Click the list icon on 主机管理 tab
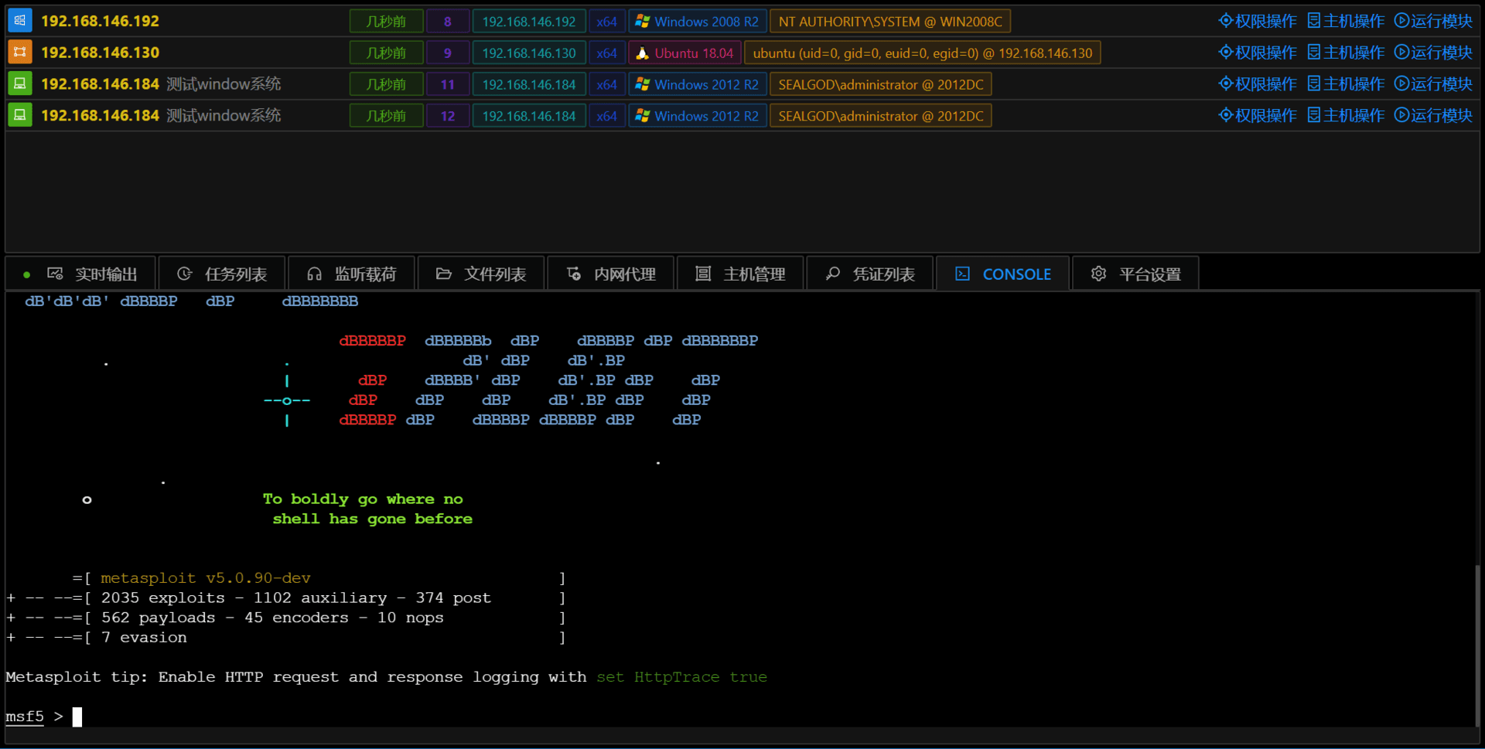This screenshot has height=749, width=1485. (x=703, y=274)
